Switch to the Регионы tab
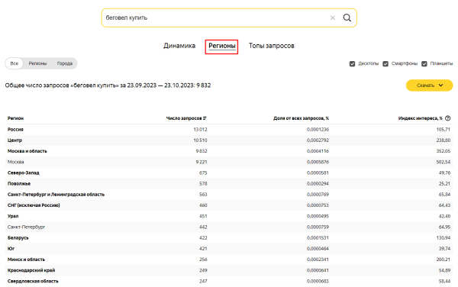Image resolution: width=458 pixels, height=287 pixels. click(222, 46)
